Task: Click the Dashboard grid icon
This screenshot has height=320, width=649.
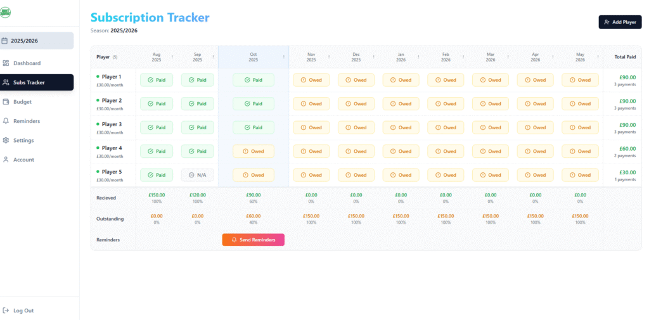Action: [x=6, y=63]
